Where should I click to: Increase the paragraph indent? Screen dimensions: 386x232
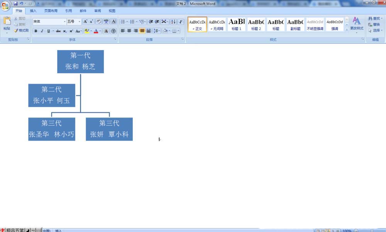157,22
